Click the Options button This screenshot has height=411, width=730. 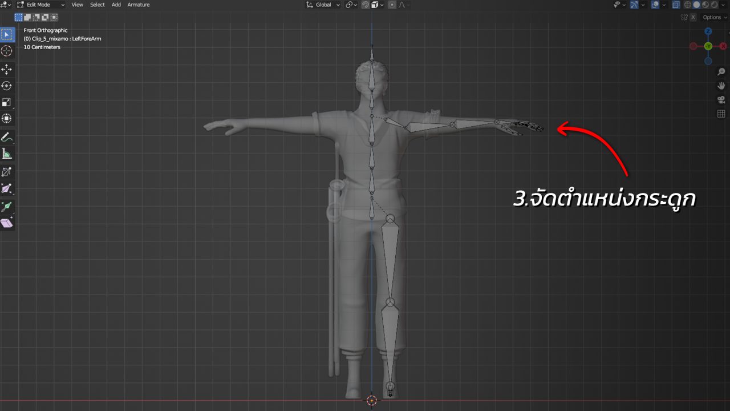pyautogui.click(x=712, y=17)
